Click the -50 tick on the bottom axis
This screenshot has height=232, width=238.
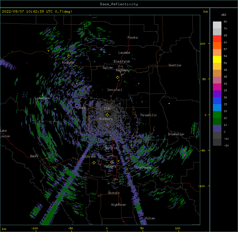[70, 228]
